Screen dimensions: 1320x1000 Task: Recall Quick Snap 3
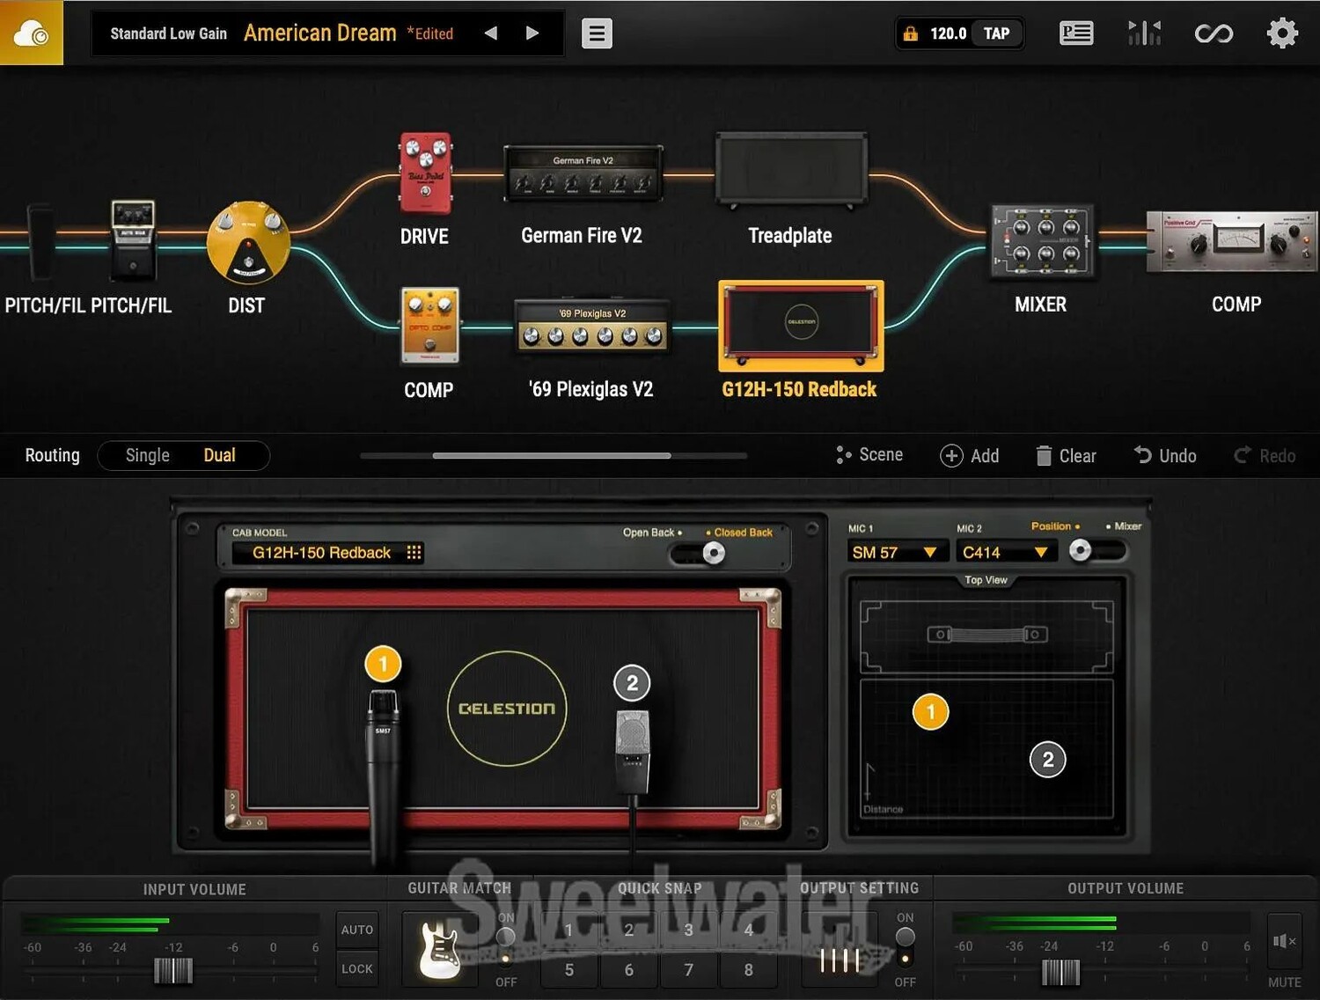[x=688, y=930]
